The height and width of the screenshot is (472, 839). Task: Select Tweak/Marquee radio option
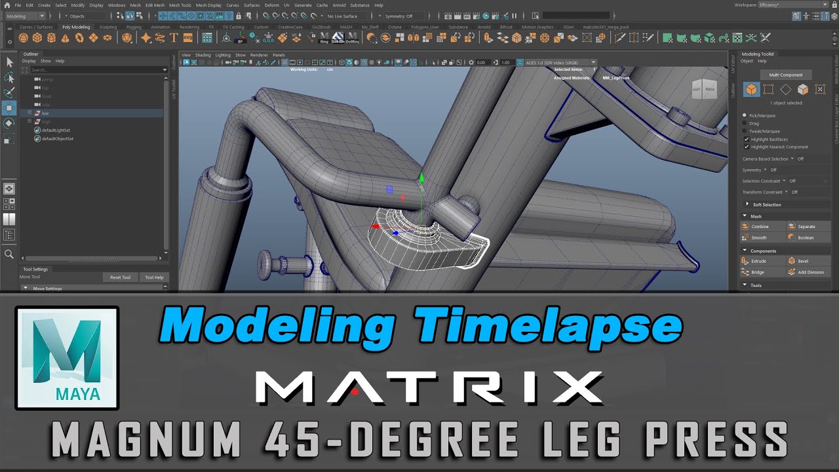coord(745,131)
